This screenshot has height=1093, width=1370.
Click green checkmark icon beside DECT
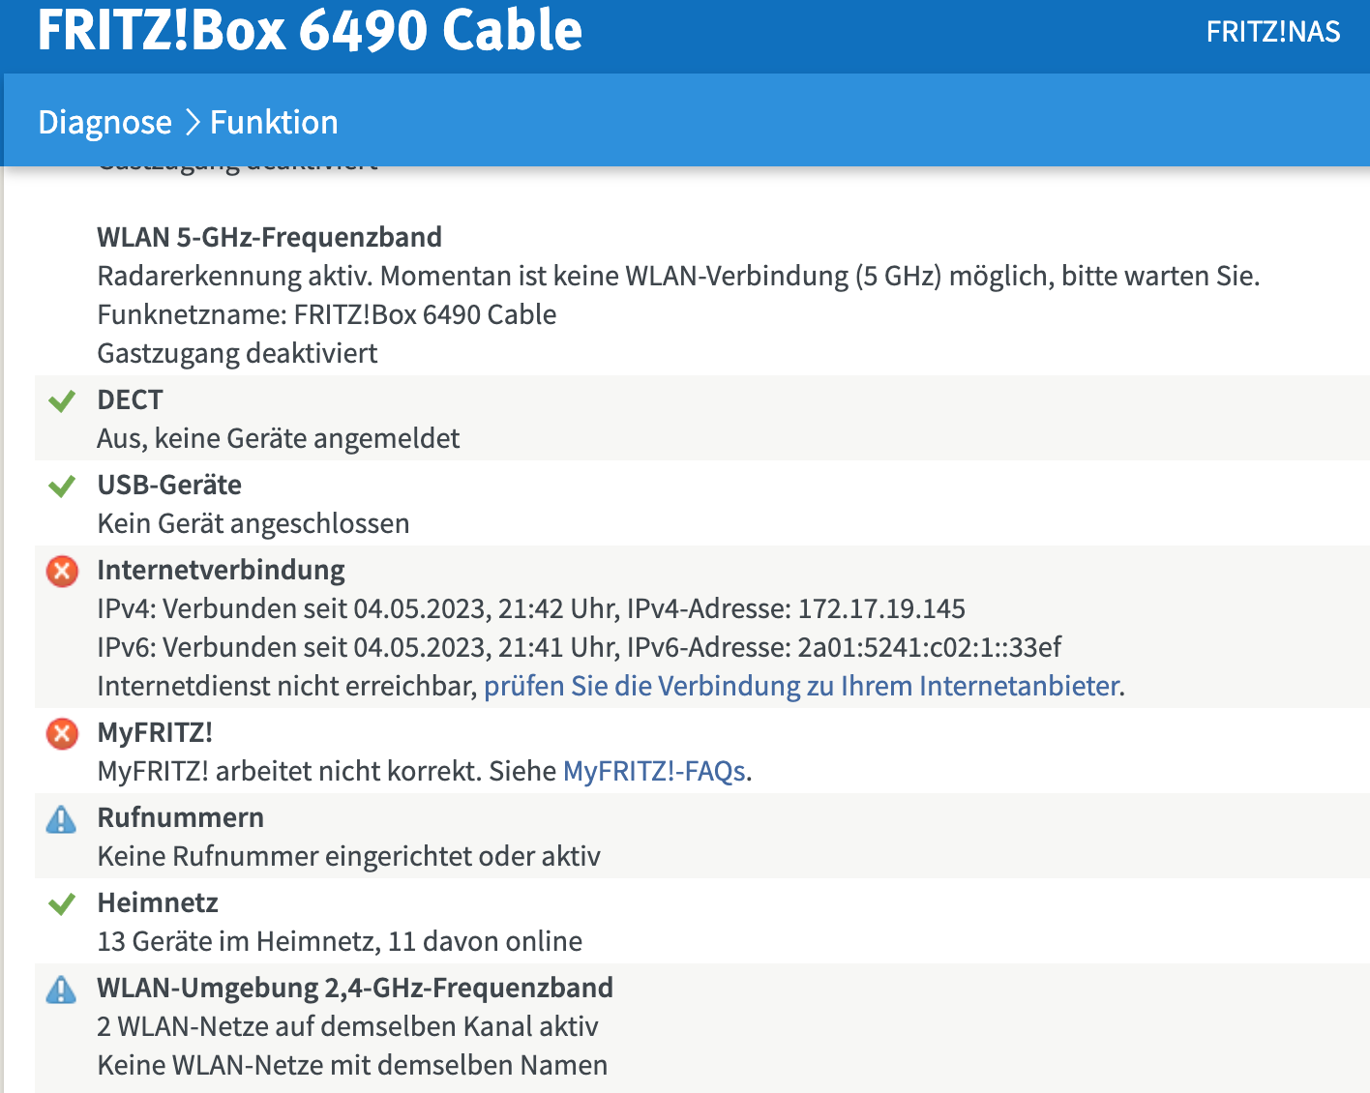pos(62,400)
